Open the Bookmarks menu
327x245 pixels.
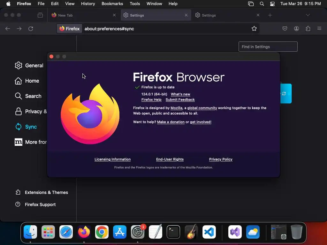pos(112,4)
